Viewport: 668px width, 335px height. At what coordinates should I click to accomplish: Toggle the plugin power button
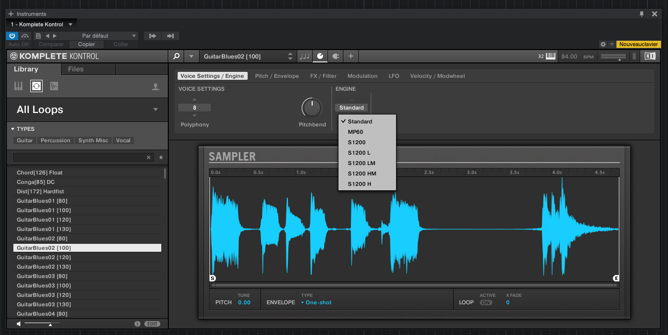click(11, 36)
